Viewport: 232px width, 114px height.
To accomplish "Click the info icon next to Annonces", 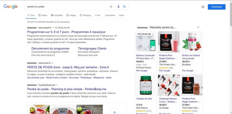I will (198, 27).
